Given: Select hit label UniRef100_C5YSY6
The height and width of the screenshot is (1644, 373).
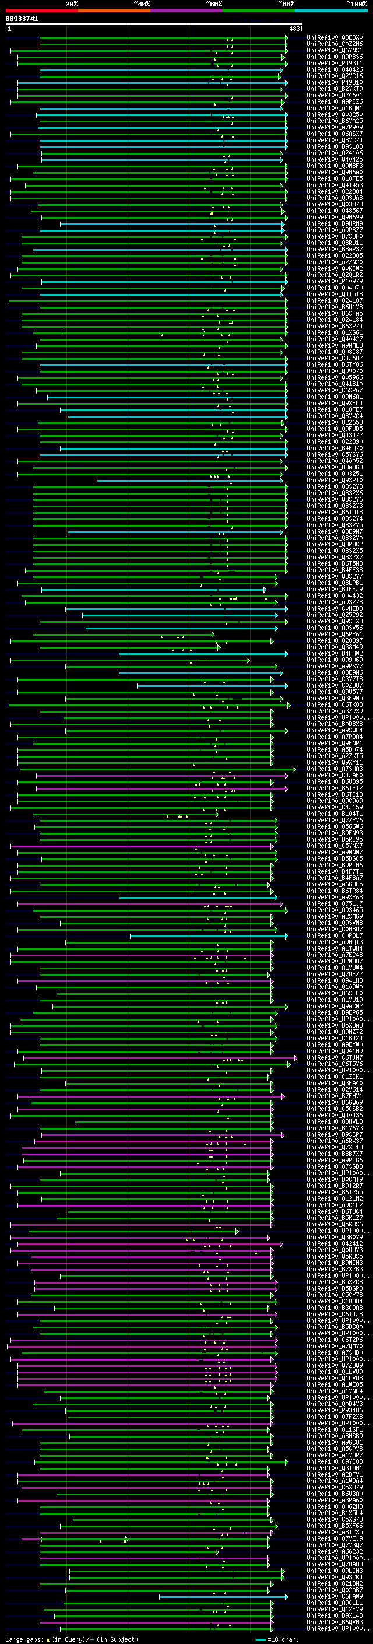Looking at the screenshot, I should [335, 454].
